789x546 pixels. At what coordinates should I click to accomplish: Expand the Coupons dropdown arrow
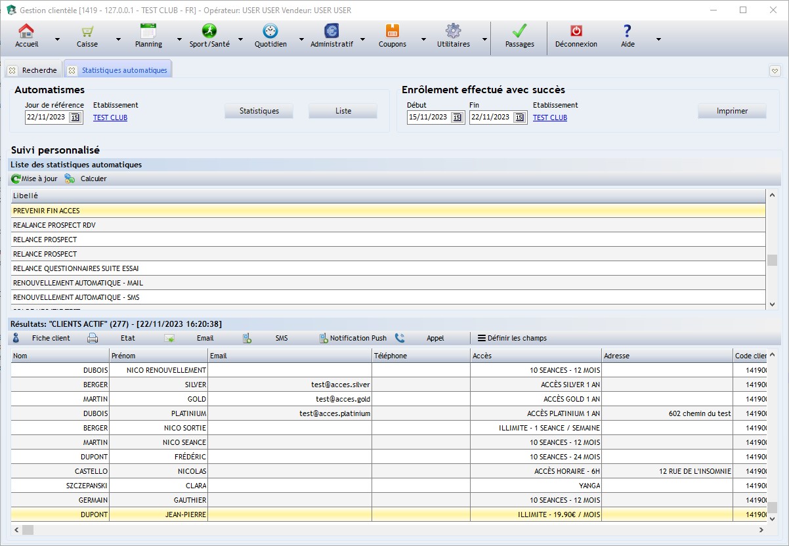coord(423,39)
